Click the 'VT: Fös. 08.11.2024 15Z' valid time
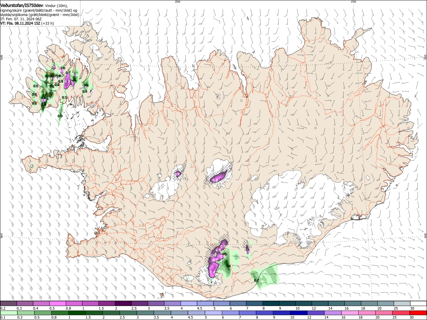Screen dimensions: 427x320 [x=20, y=23]
